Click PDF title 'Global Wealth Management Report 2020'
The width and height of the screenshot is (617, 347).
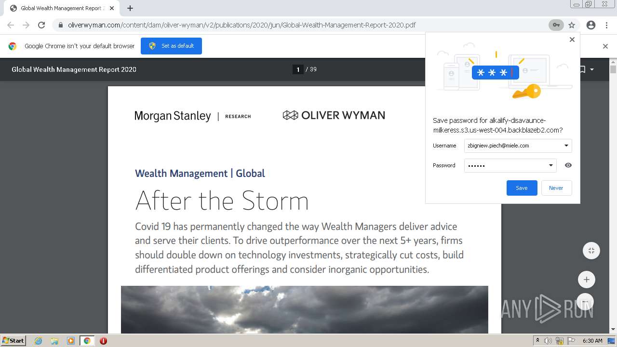(x=74, y=69)
